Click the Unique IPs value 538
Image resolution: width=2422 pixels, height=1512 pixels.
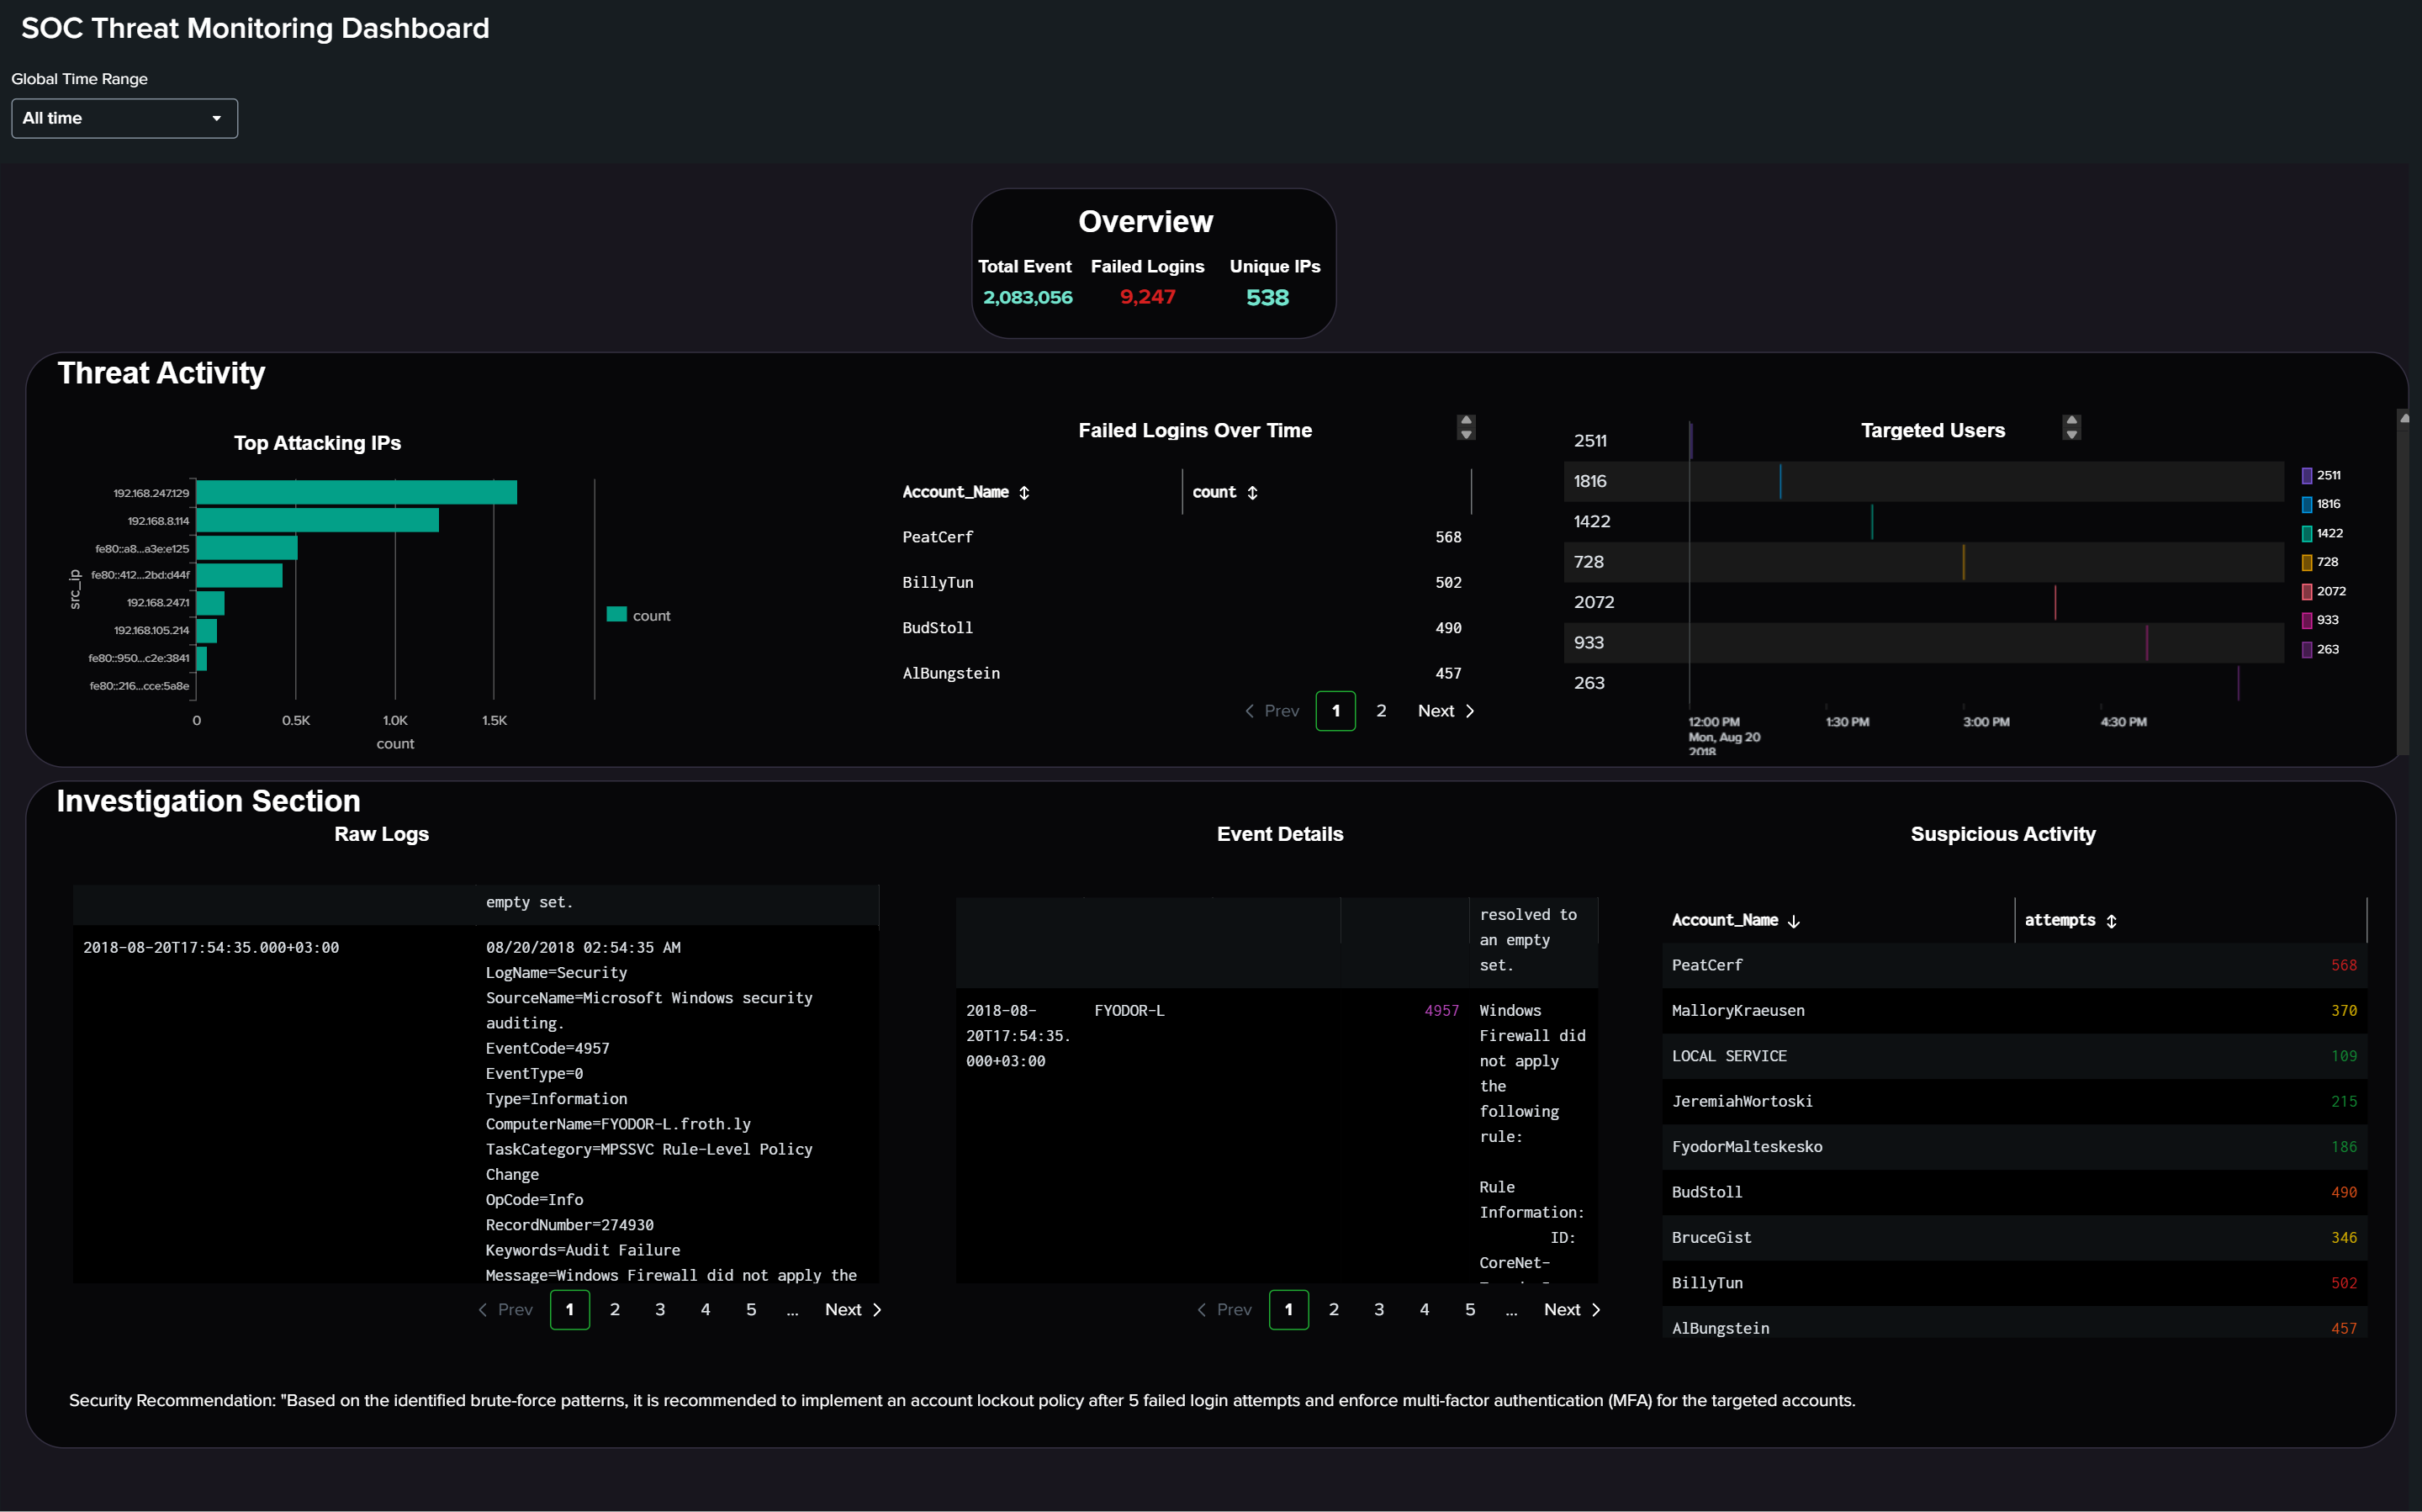coord(1267,298)
